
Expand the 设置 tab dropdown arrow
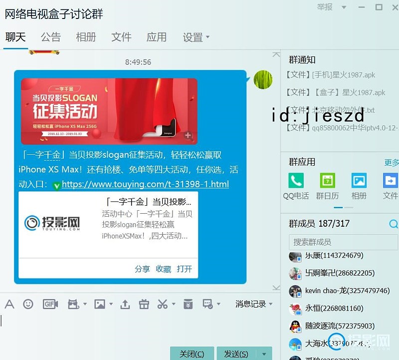207,37
